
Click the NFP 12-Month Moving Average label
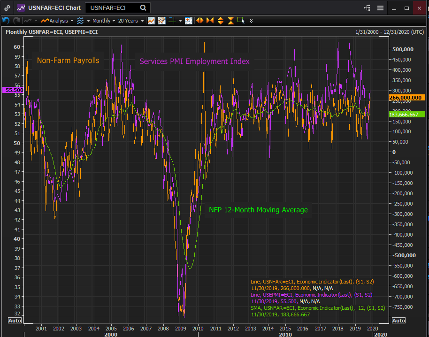pyautogui.click(x=258, y=210)
